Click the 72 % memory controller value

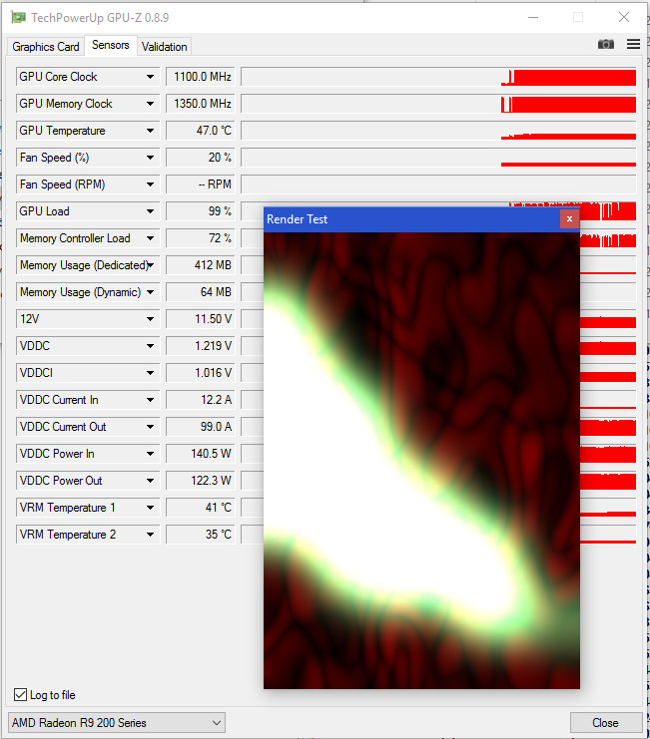click(x=201, y=238)
